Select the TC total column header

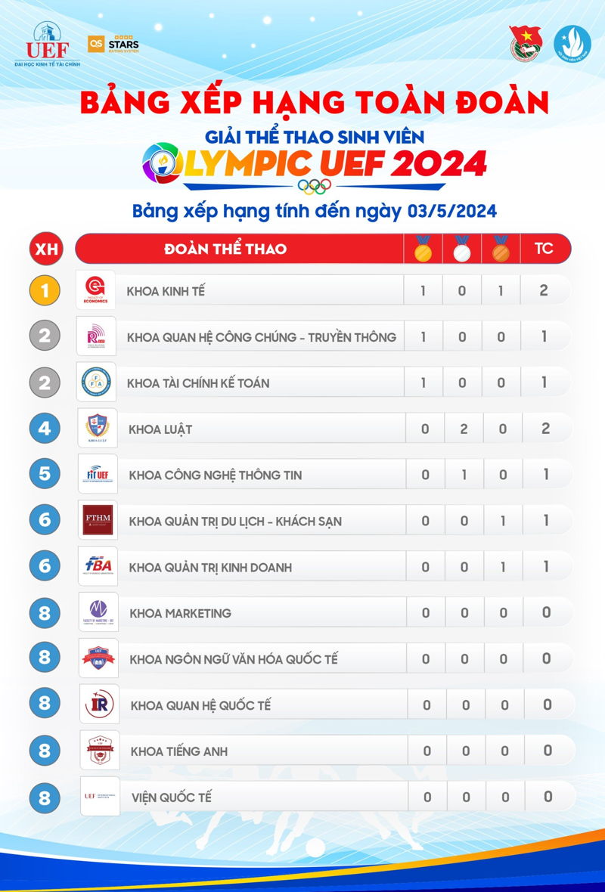coord(543,249)
